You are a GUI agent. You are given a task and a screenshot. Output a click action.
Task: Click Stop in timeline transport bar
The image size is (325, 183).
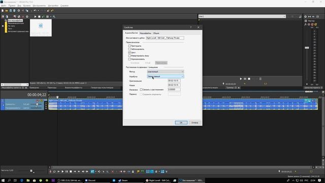[x=71, y=172]
